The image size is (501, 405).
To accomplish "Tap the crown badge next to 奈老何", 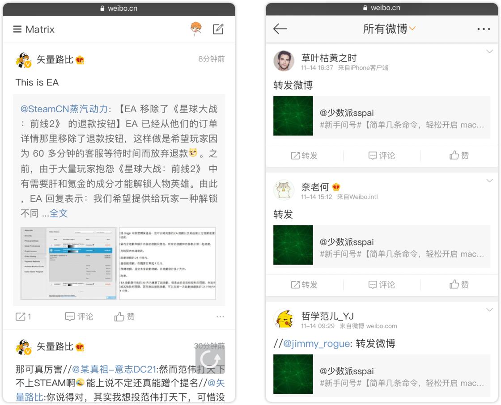I will (x=336, y=187).
